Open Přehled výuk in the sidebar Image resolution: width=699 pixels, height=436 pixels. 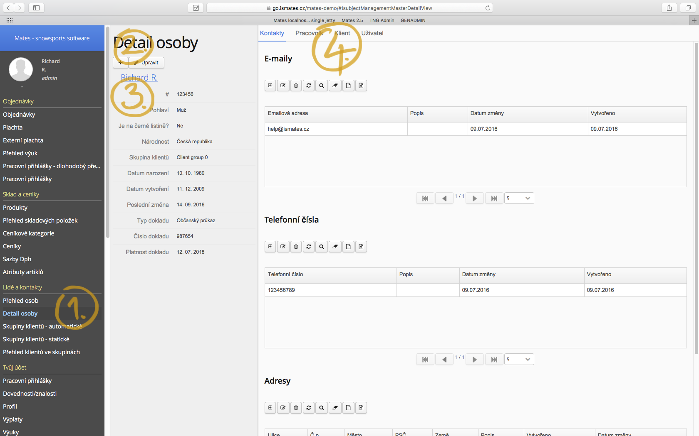click(x=20, y=153)
